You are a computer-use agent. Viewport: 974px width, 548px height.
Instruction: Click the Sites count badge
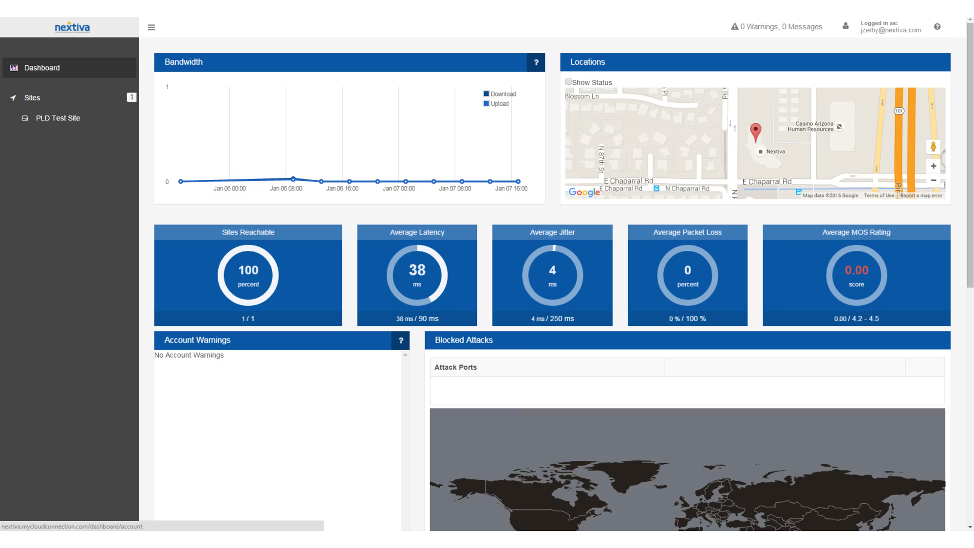click(x=131, y=97)
